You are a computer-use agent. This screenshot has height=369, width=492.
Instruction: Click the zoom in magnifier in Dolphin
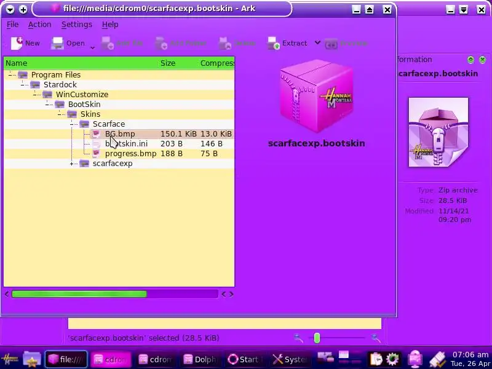(375, 338)
